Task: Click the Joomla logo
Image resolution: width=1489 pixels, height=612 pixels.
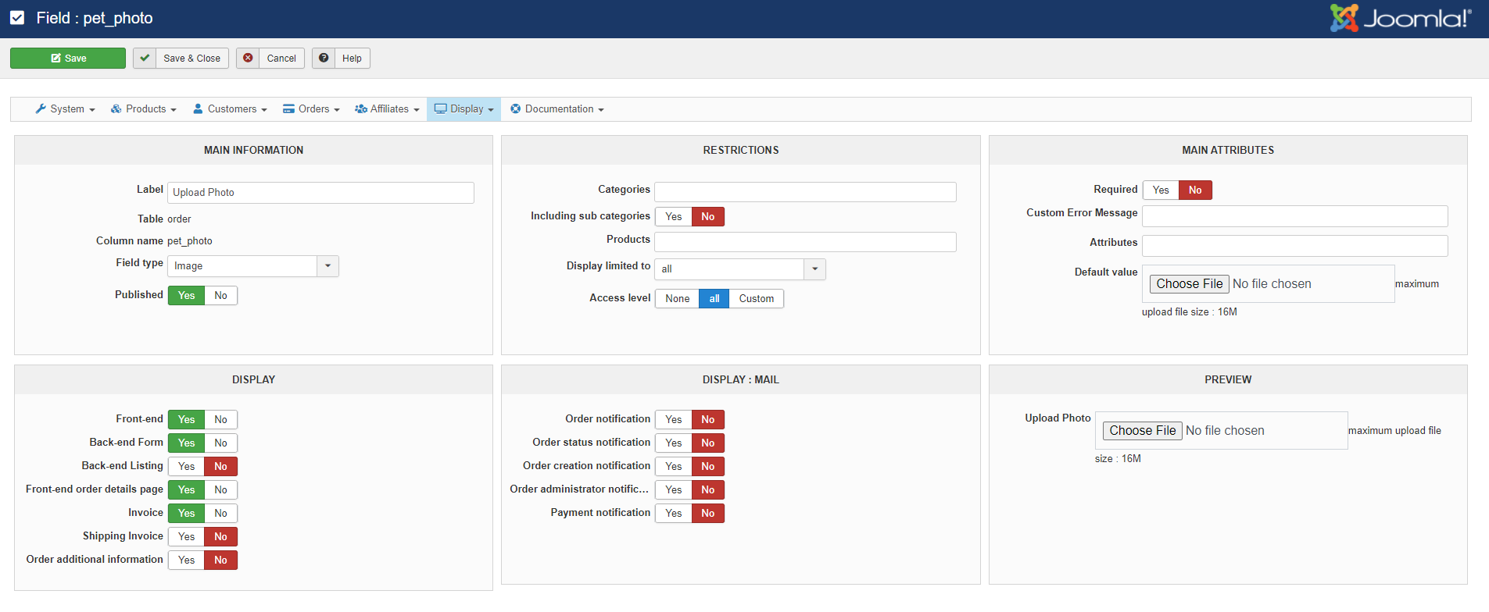Action: click(1401, 17)
